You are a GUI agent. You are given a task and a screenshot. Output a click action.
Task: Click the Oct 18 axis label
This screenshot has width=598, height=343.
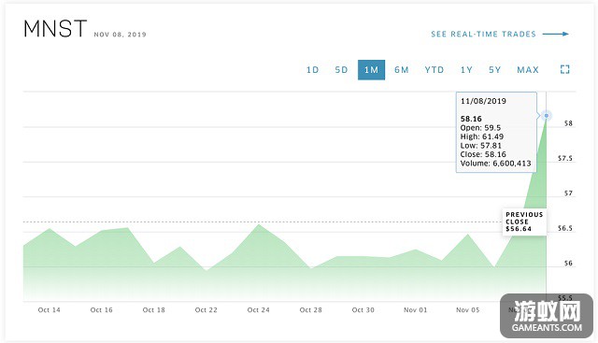coord(153,310)
